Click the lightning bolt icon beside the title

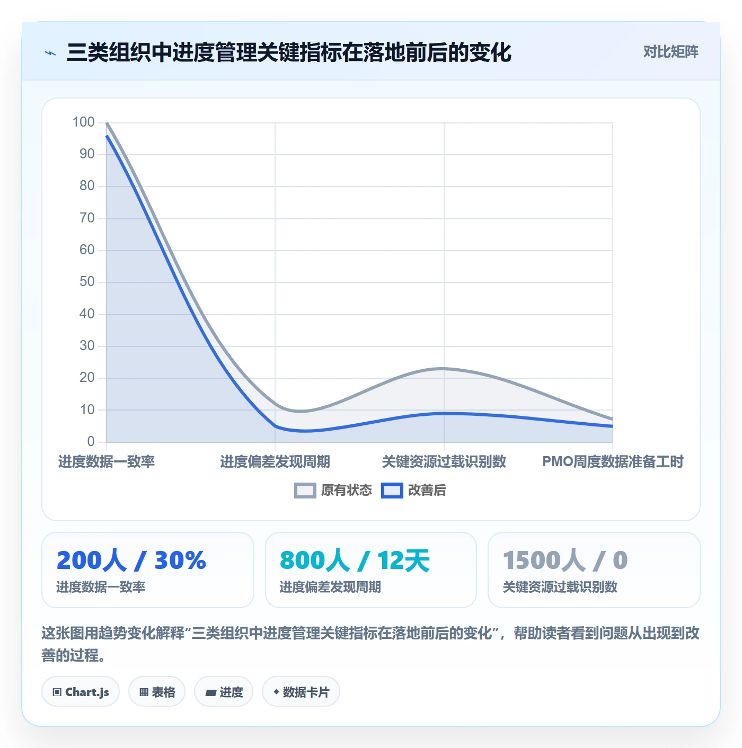[x=50, y=53]
